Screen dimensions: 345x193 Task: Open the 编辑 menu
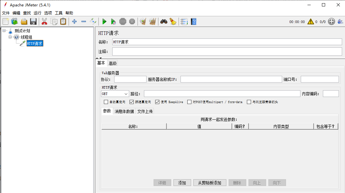[x=16, y=13]
